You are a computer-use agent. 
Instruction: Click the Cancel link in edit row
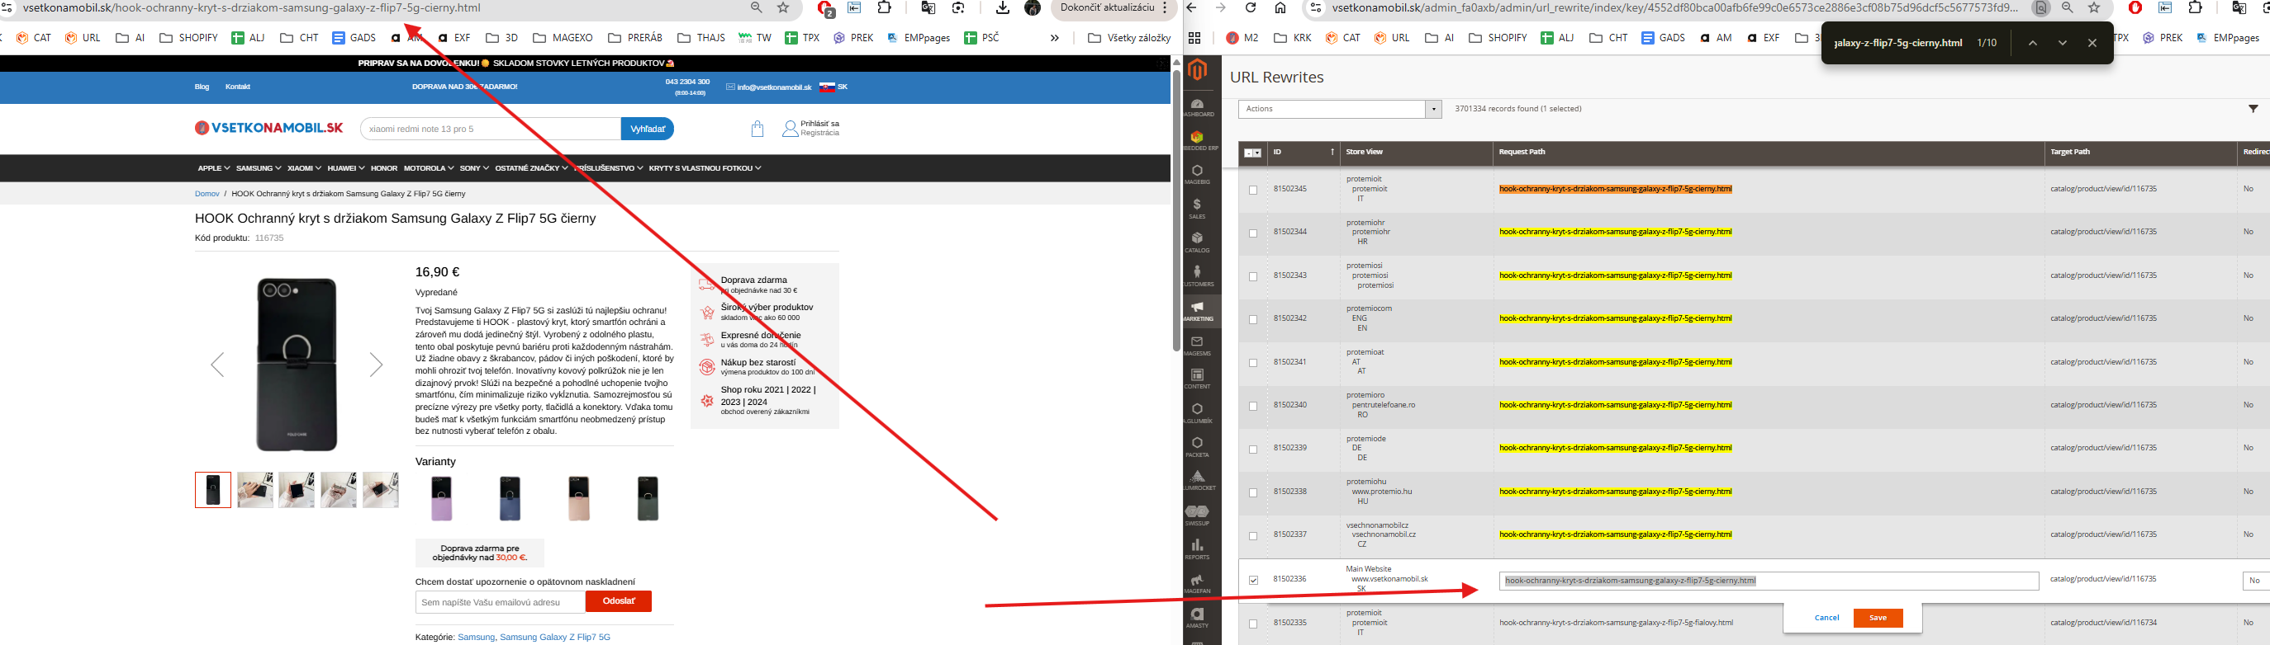pyautogui.click(x=1826, y=618)
